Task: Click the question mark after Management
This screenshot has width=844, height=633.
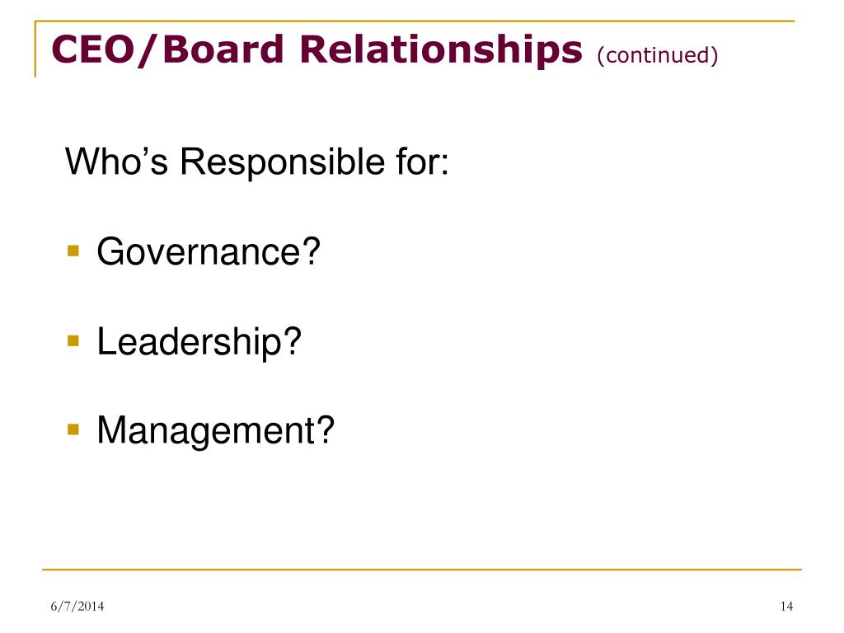Action: point(325,429)
